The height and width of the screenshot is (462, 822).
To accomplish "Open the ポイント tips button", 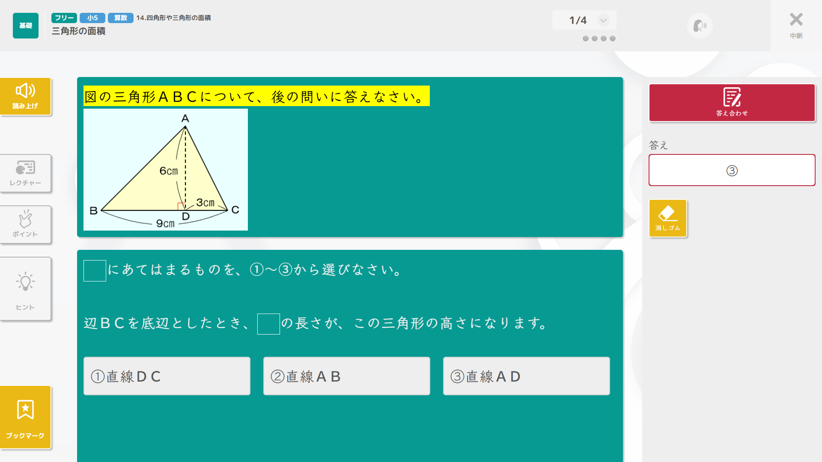I will (x=25, y=224).
